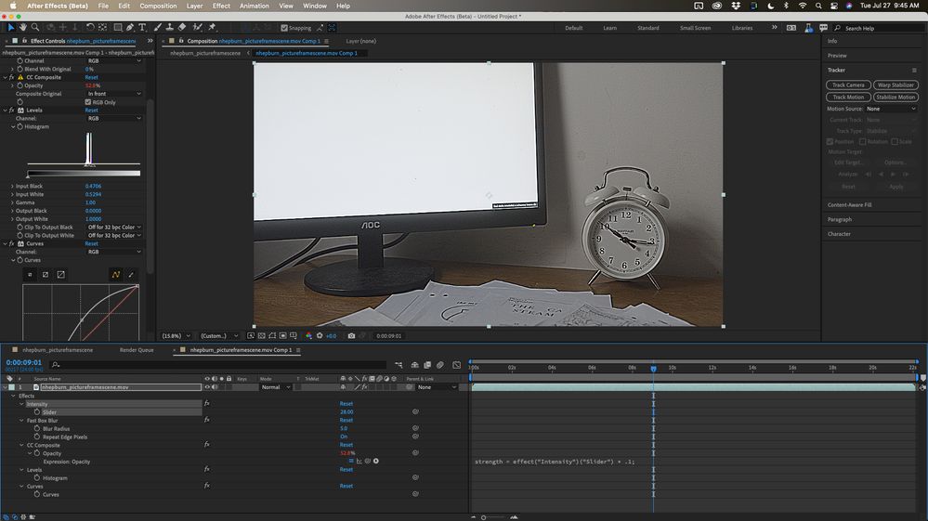Toggle the Snapping checkbox

[x=283, y=28]
